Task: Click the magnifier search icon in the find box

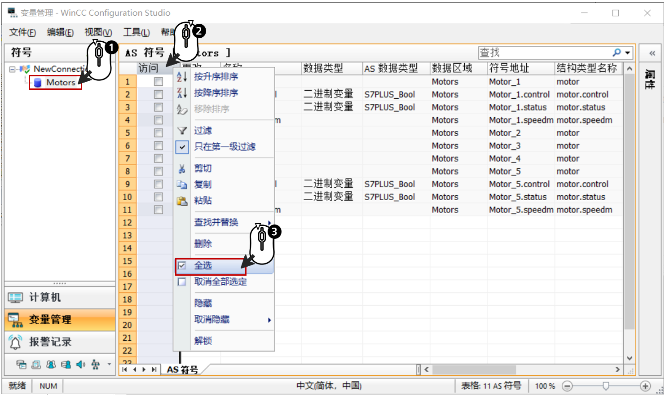Action: [617, 53]
